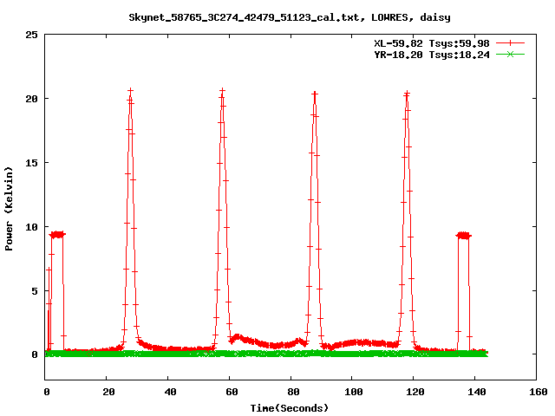This screenshot has height=416, width=555.
Task: Click y-axis tick label 15
Action: point(32,163)
